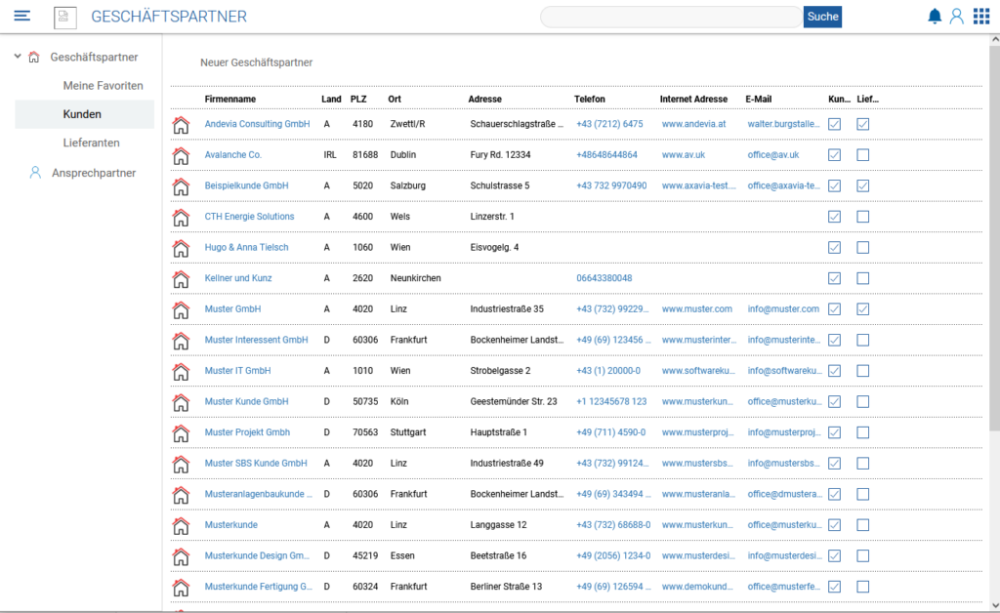Click the house icon for Kellner und Kunz
This screenshot has height=613, width=1000.
coord(181,278)
